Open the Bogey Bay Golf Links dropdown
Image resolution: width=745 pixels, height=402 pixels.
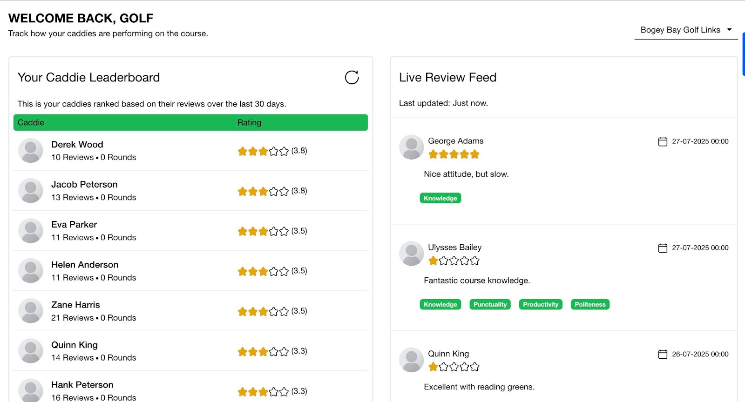tap(685, 30)
